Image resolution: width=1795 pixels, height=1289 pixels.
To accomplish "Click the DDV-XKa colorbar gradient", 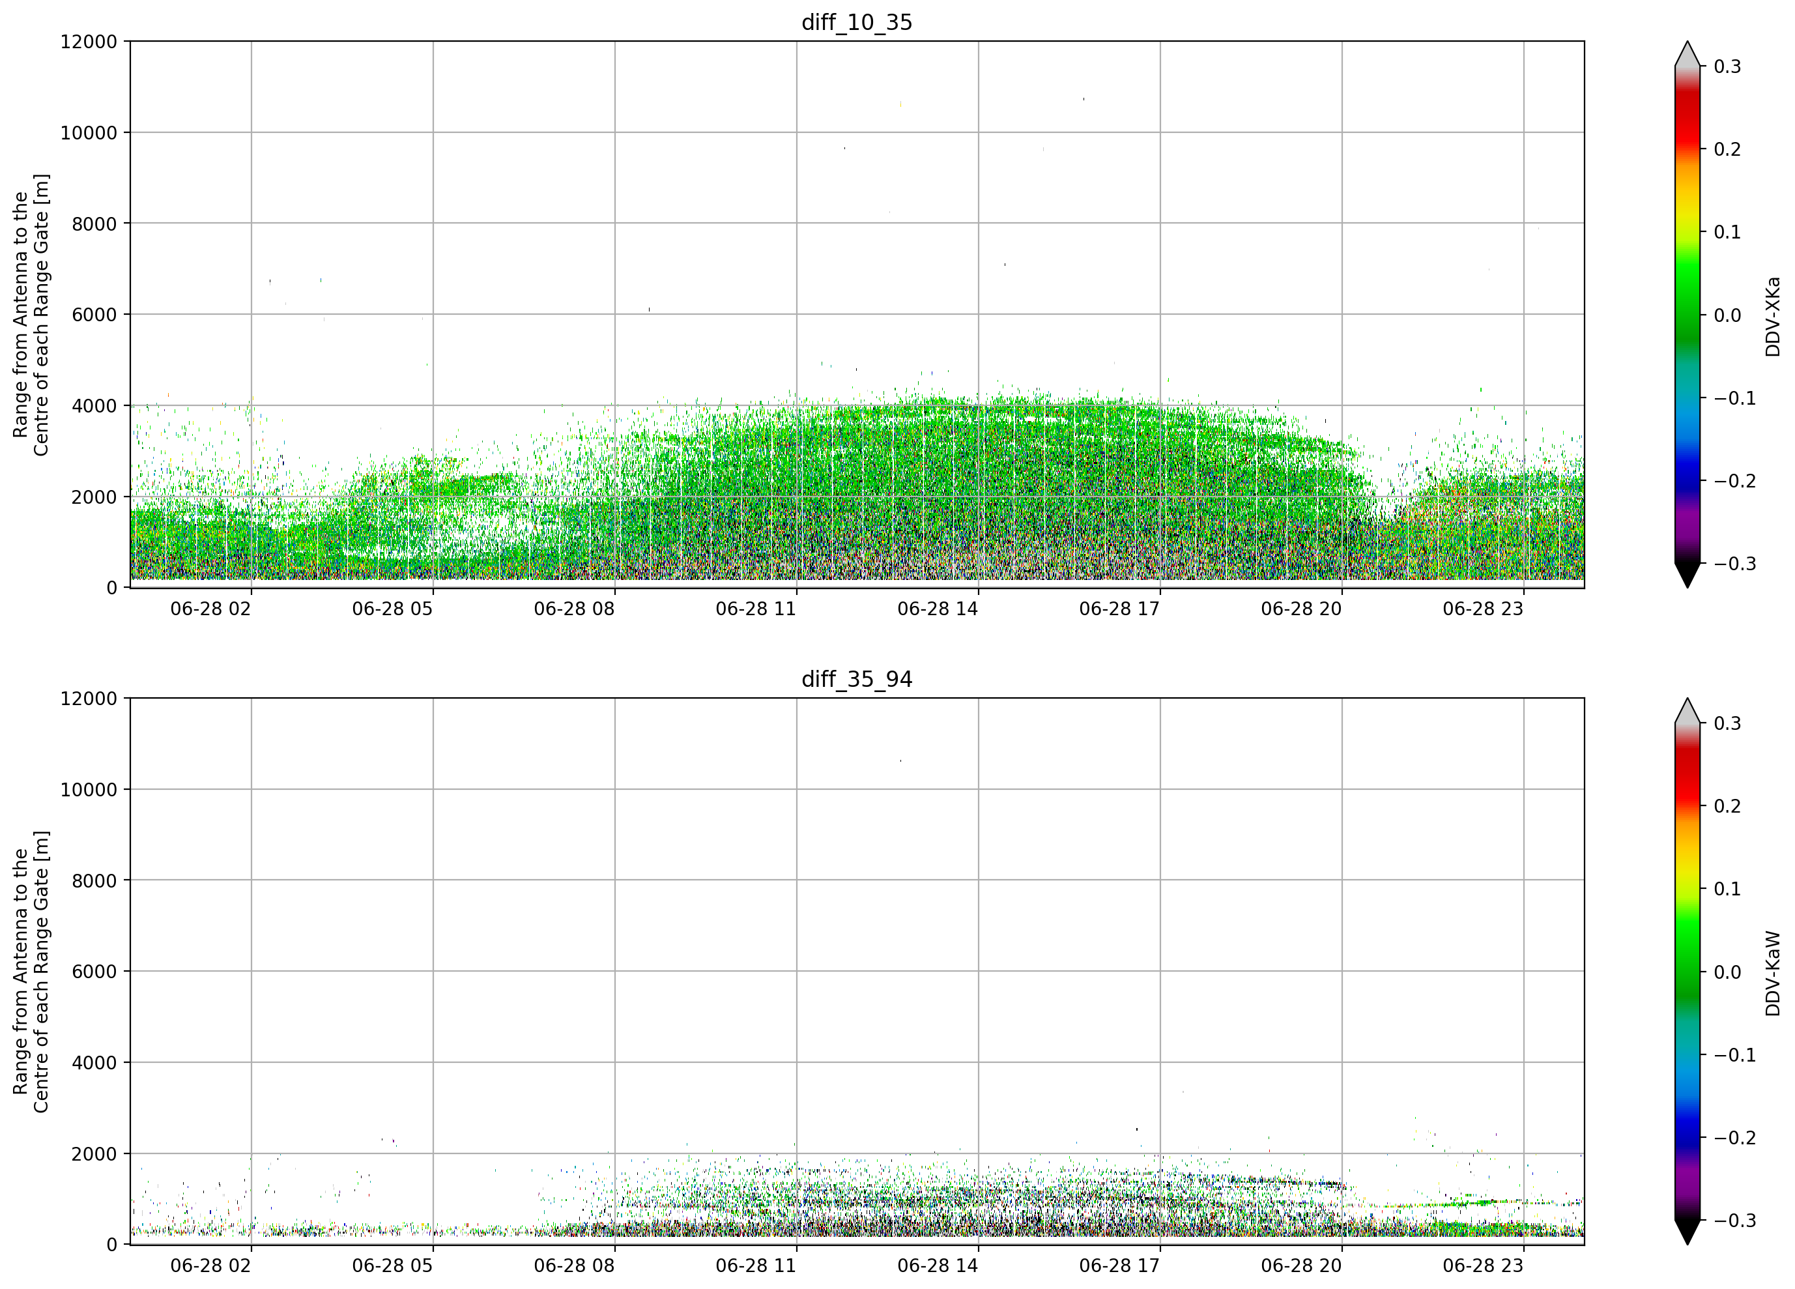I will [x=1687, y=314].
